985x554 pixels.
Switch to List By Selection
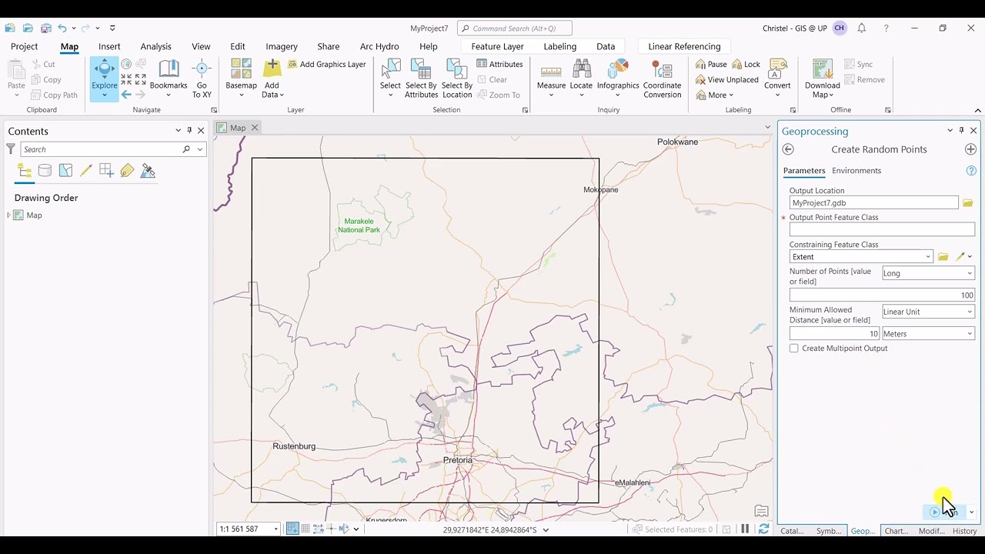click(x=65, y=171)
